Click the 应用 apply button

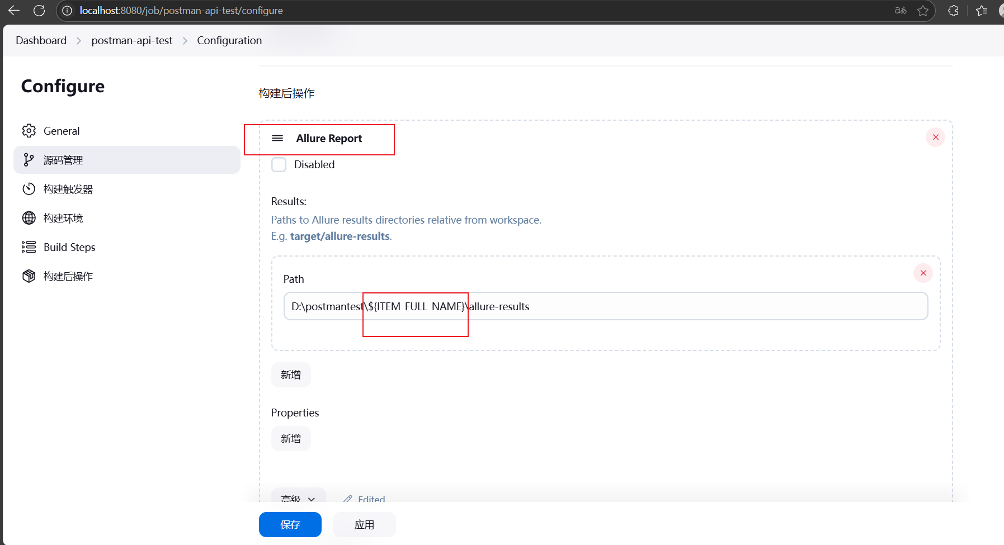point(364,524)
